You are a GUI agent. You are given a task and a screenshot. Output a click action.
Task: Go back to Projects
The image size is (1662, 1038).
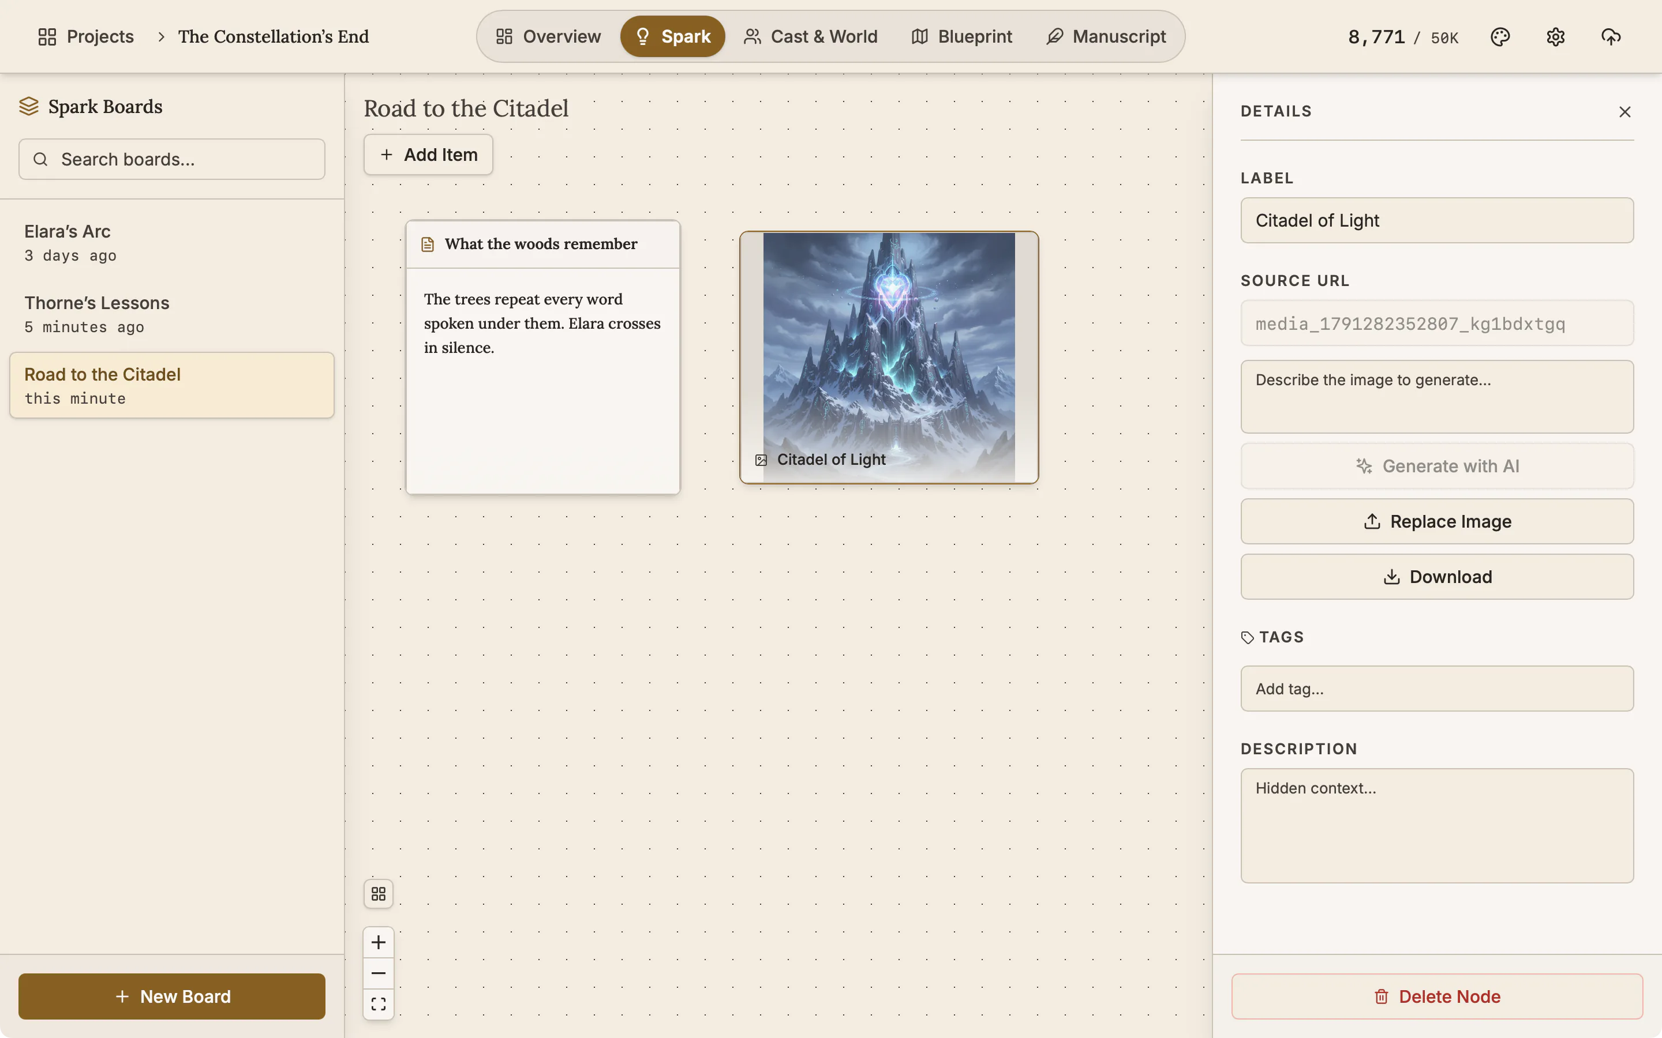point(86,36)
